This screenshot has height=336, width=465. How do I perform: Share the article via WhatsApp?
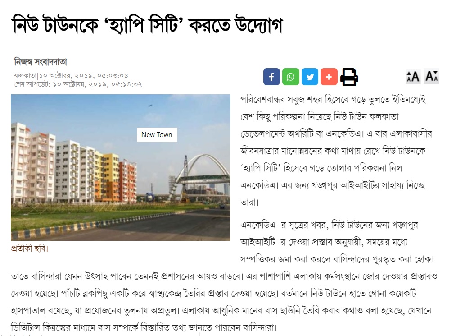tap(291, 77)
